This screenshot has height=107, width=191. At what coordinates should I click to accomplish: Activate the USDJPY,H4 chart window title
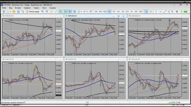click(72, 59)
